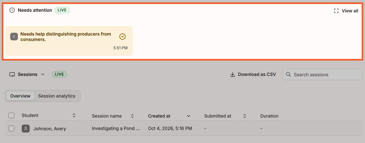
Task: Click the search magnifier icon
Action: coord(288,74)
